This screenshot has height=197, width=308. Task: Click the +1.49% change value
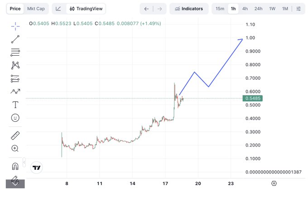tap(150, 24)
